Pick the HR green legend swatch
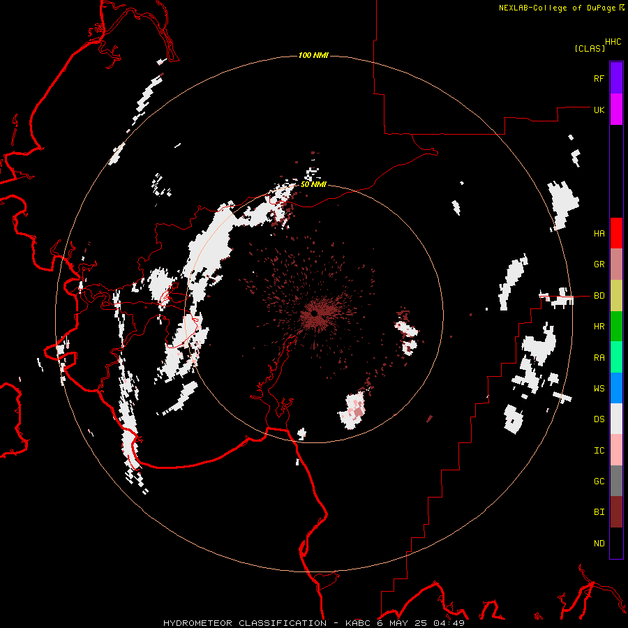628x628 pixels. (x=616, y=327)
